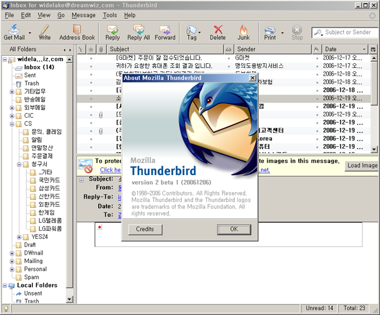Screen dimensions: 380x315
Task: Click the thread column header icon
Action: coord(81,49)
